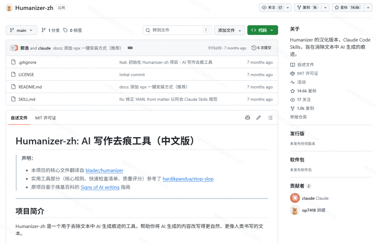Open commit hash 91f3d39

215,48
